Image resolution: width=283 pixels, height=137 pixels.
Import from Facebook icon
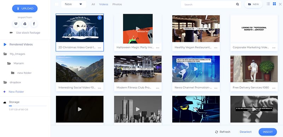(34, 24)
